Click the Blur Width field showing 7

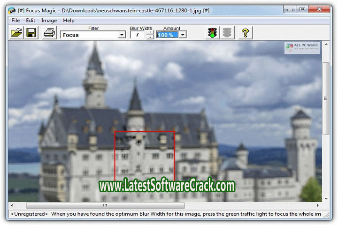click(138, 35)
